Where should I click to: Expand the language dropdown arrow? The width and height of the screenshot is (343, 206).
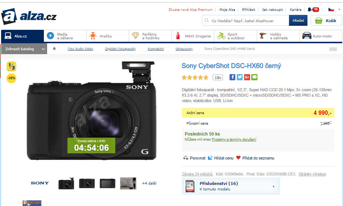click(339, 9)
